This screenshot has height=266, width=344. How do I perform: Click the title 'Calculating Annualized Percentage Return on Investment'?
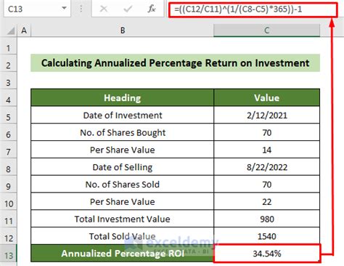pyautogui.click(x=175, y=63)
